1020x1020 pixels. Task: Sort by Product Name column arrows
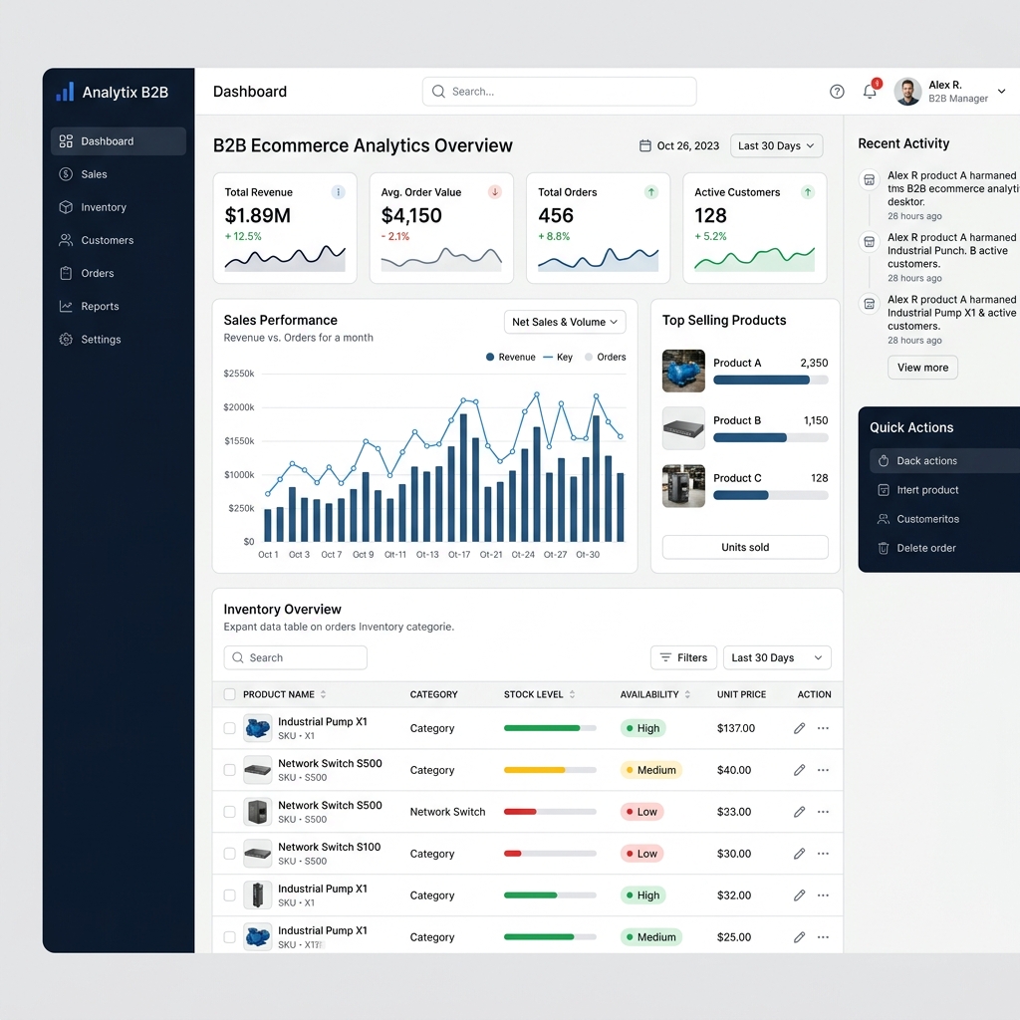tap(324, 694)
